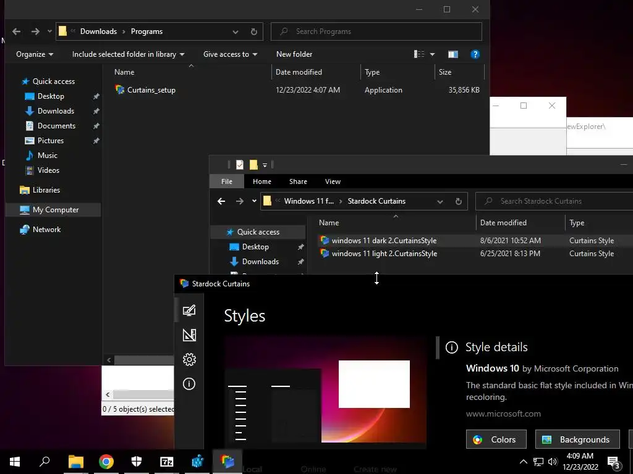Click the Colors button in Curtains
The width and height of the screenshot is (633, 474).
tap(496, 439)
